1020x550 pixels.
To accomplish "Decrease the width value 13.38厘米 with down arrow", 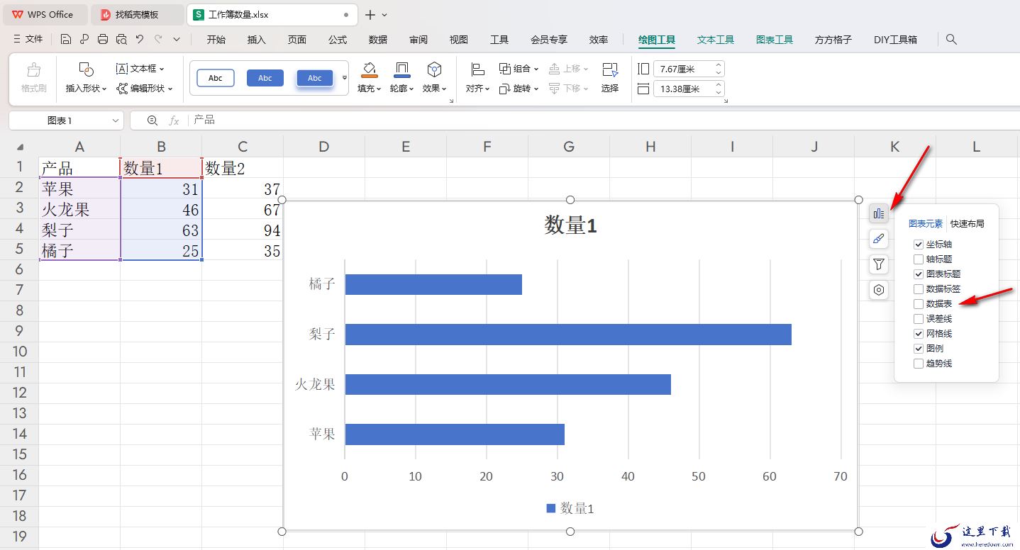I will (719, 92).
